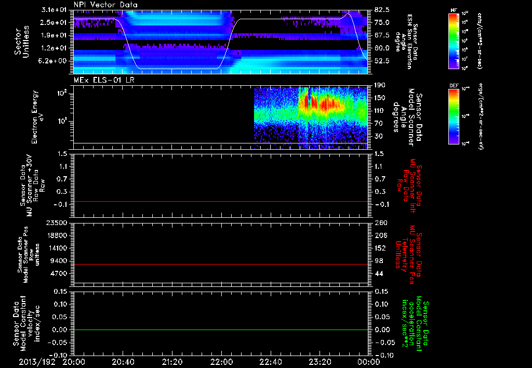
Task: Click the "152" telemetry tick value
Action: click(x=380, y=248)
